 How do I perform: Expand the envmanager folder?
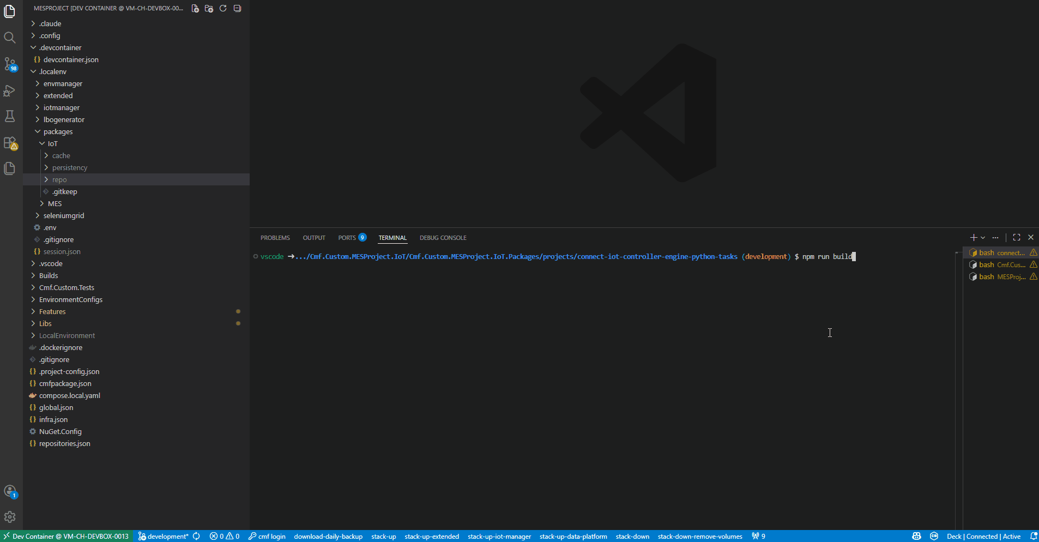63,83
